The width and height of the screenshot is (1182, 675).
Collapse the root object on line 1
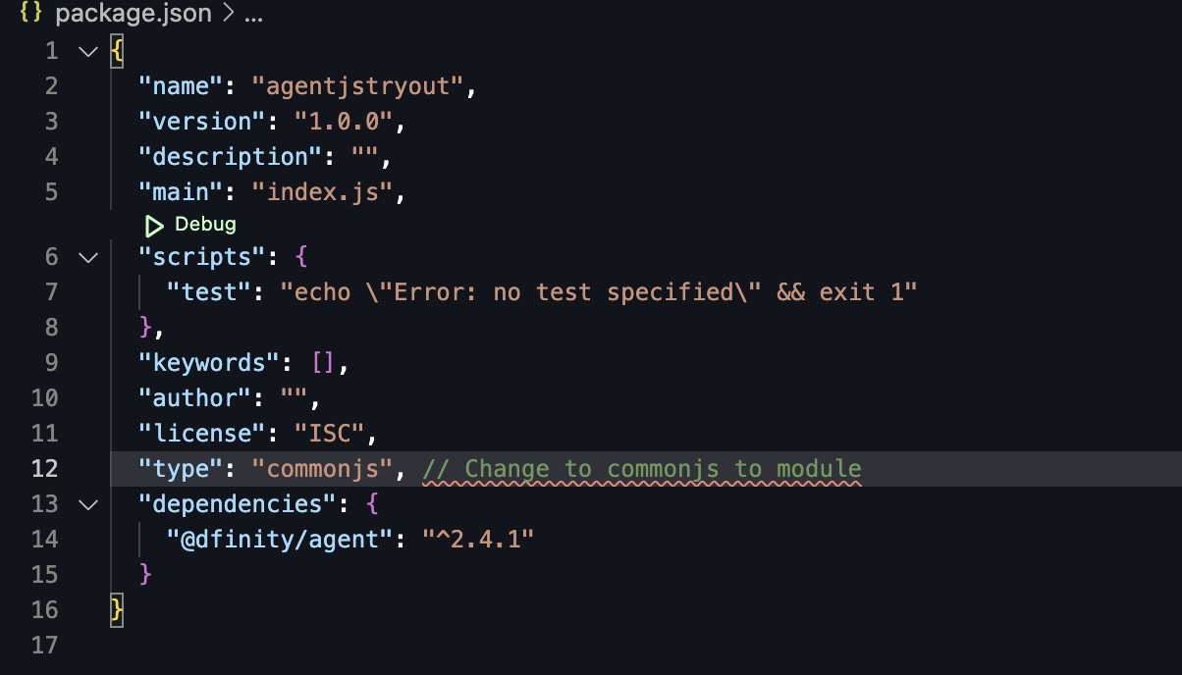(89, 51)
